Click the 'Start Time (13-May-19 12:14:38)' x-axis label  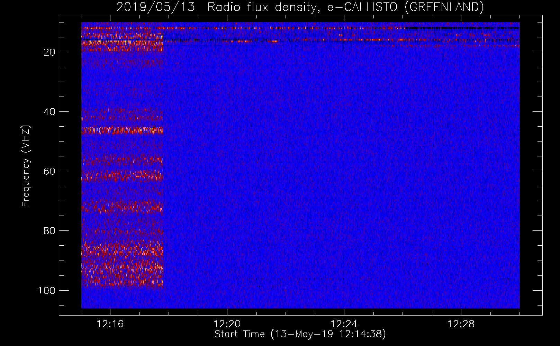[x=300, y=334]
